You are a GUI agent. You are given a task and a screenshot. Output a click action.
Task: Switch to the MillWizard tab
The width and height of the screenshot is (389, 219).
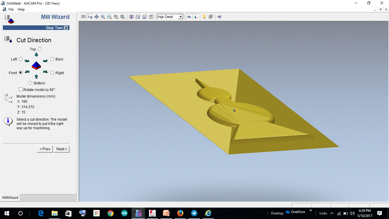(x=10, y=198)
